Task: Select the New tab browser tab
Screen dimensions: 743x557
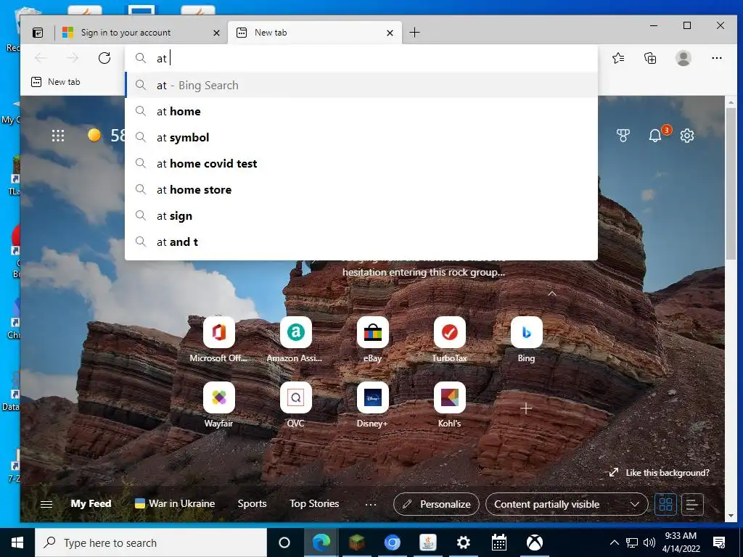Action: click(x=315, y=33)
